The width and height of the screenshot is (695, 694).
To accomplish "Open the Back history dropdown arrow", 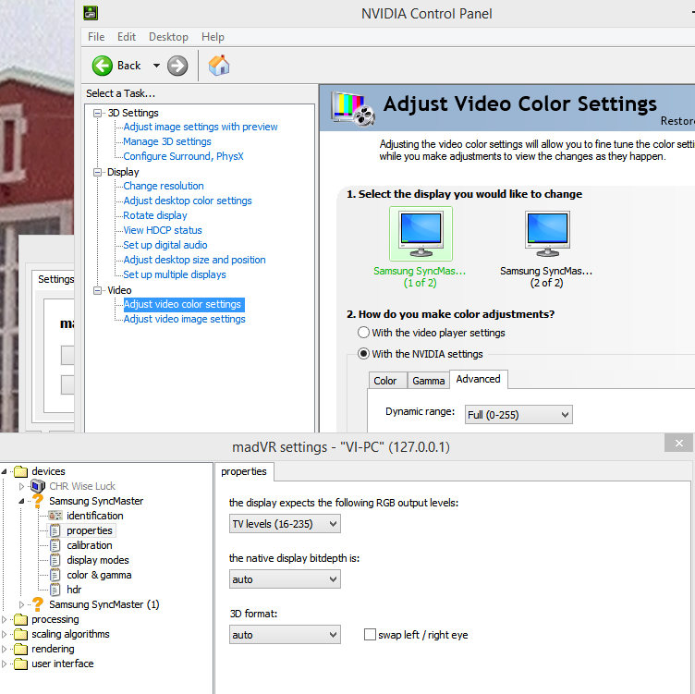I will tap(156, 66).
